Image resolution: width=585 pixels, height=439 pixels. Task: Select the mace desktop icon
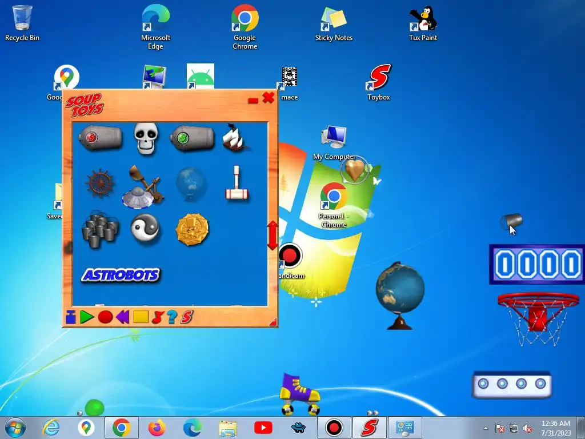[289, 83]
